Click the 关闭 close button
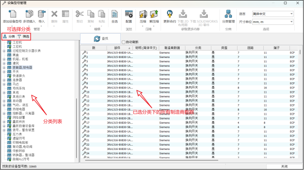304x170 pixels. [x=284, y=167]
